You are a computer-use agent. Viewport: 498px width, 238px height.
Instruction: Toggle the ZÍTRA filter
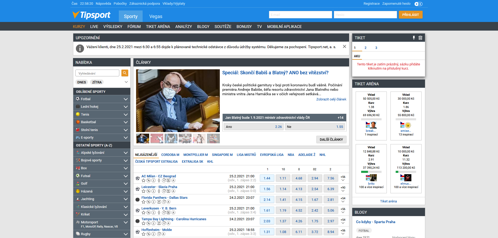(x=97, y=82)
